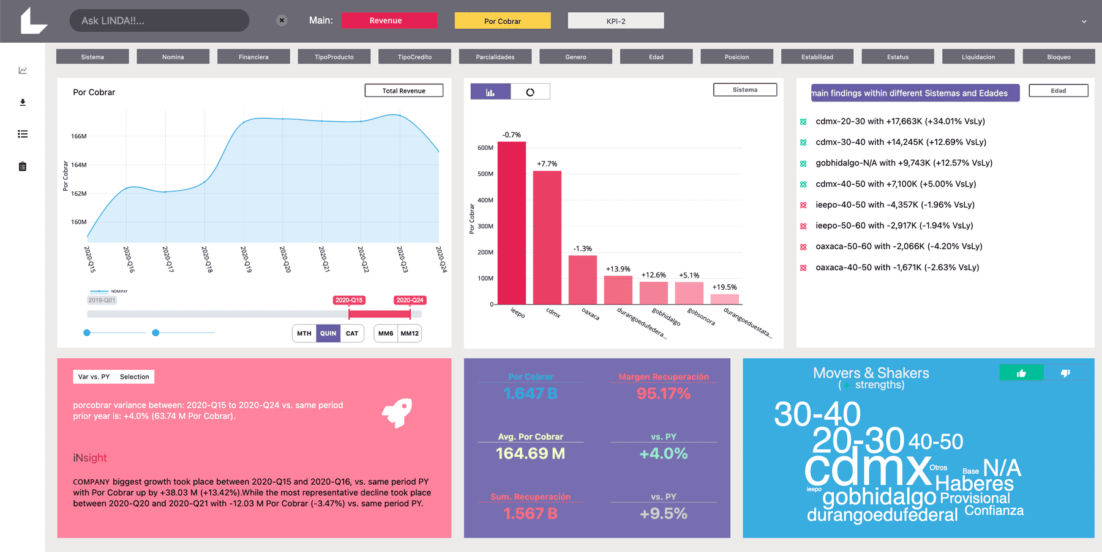Open the Posicion filter
This screenshot has height=552, width=1102.
point(737,57)
